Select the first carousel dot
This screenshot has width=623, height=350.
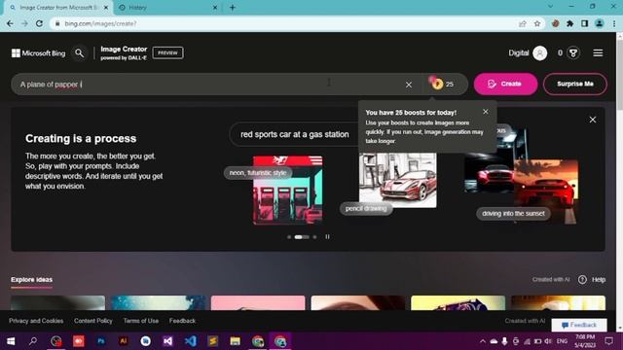tap(289, 237)
